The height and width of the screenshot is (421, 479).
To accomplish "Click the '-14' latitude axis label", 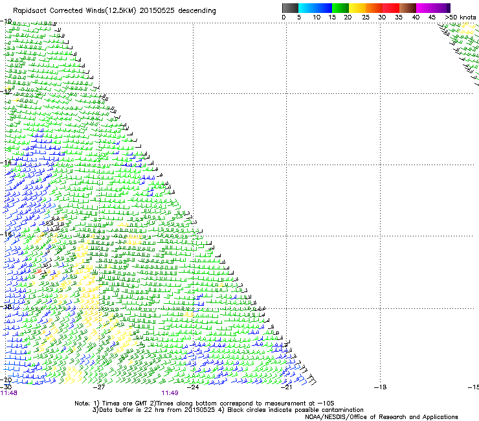I will pos(6,163).
